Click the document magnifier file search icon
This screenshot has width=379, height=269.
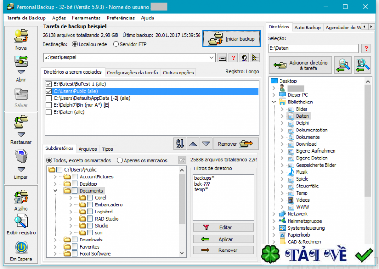362,65
